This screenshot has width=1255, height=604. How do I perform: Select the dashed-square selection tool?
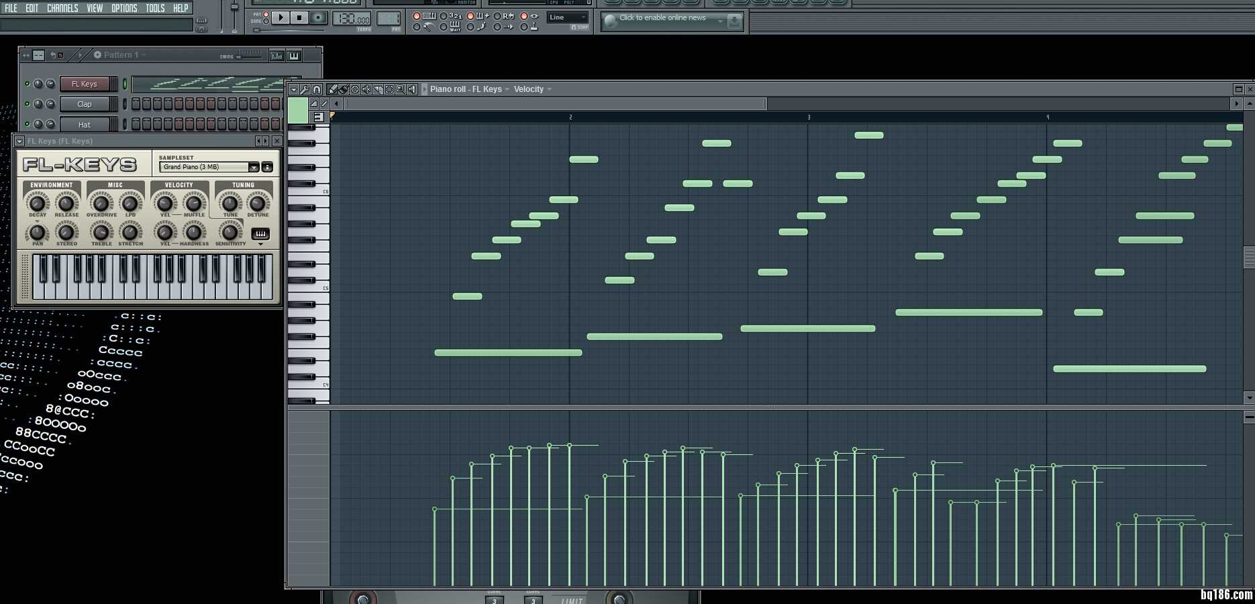pyautogui.click(x=389, y=89)
